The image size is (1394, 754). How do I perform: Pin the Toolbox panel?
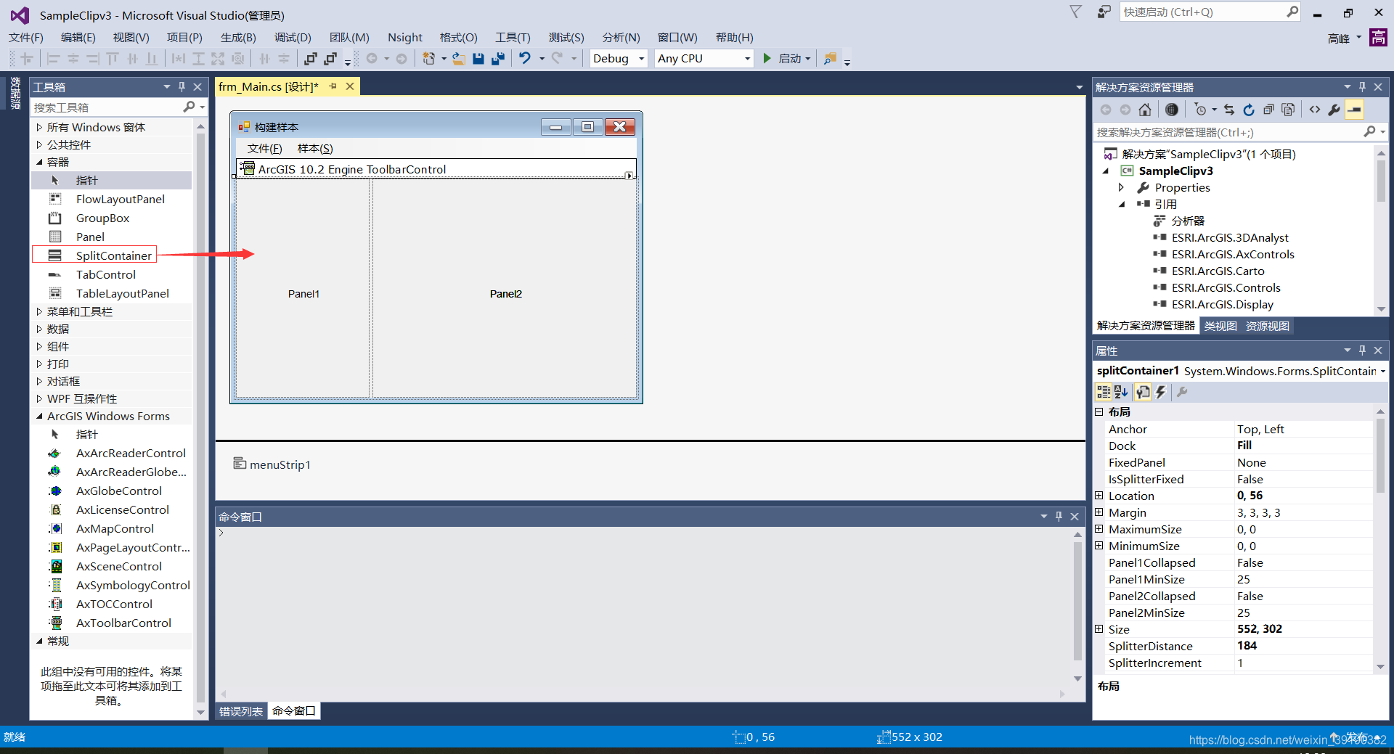pos(182,86)
